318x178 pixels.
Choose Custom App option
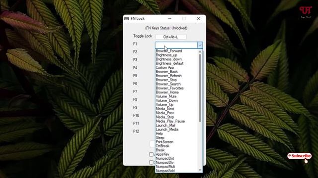164,68
